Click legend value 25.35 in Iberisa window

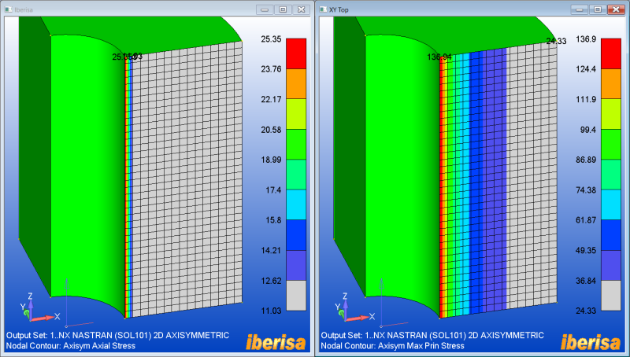pos(271,39)
